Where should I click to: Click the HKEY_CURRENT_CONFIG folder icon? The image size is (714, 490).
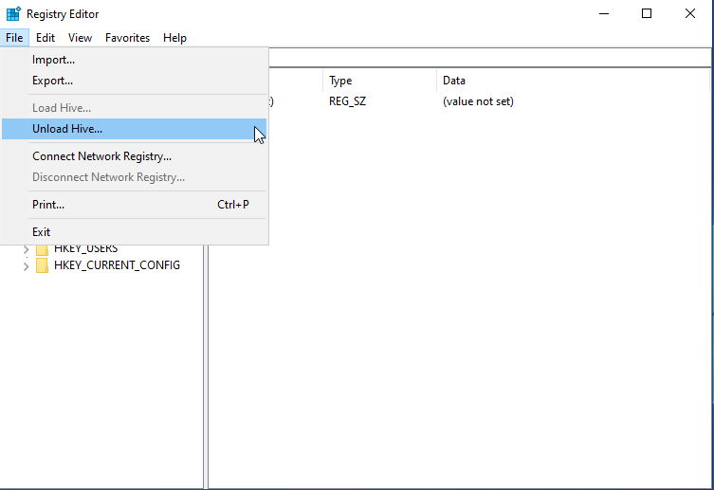point(42,265)
